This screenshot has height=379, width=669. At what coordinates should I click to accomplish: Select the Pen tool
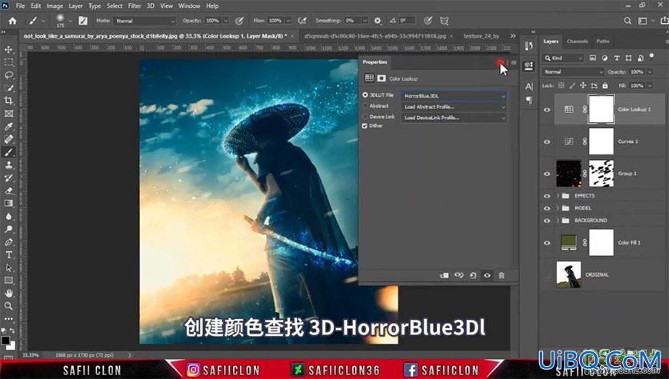8,242
